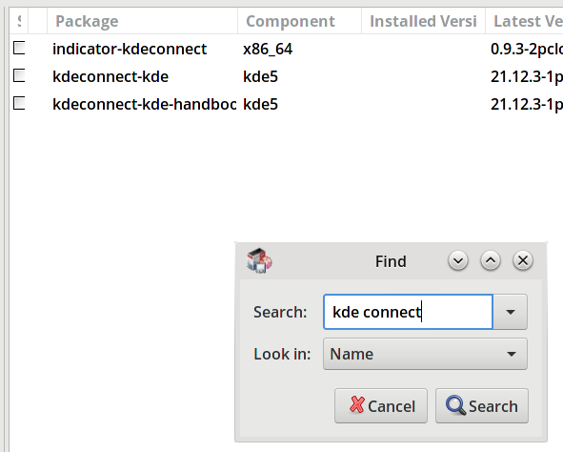Select the indicator-kdeconnect row's x86_64 component
Viewport: 563px width, 452px height.
(x=268, y=50)
